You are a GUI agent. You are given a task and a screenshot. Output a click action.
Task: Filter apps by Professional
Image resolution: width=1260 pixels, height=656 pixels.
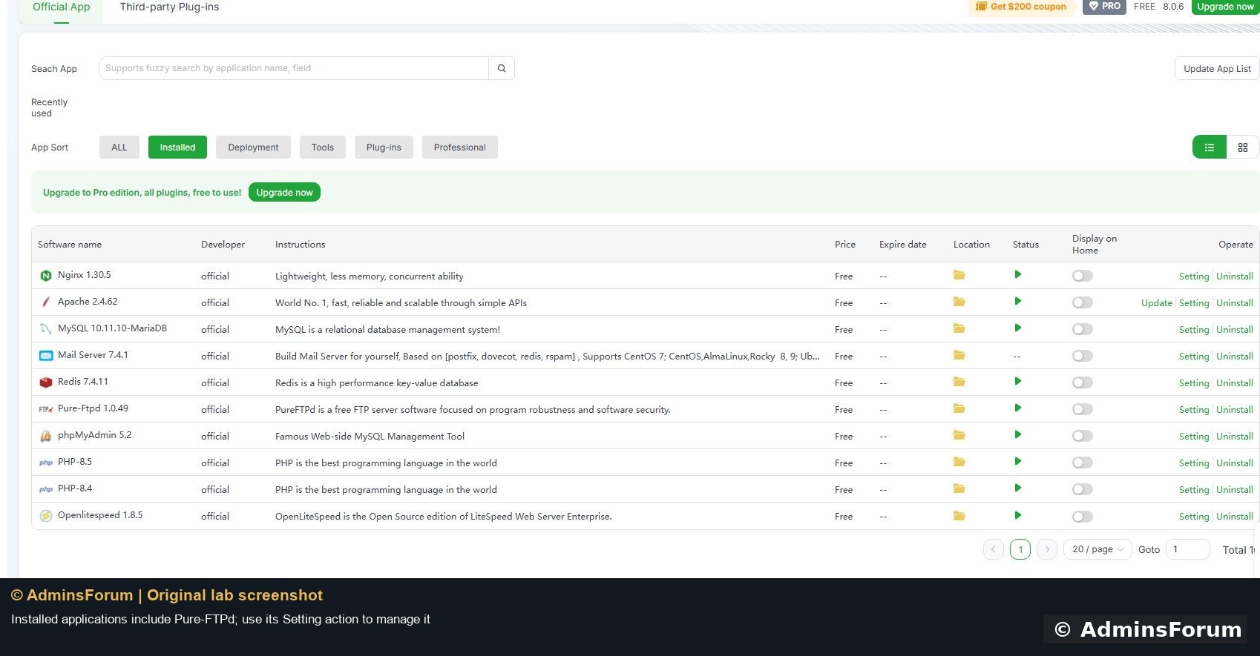460,148
